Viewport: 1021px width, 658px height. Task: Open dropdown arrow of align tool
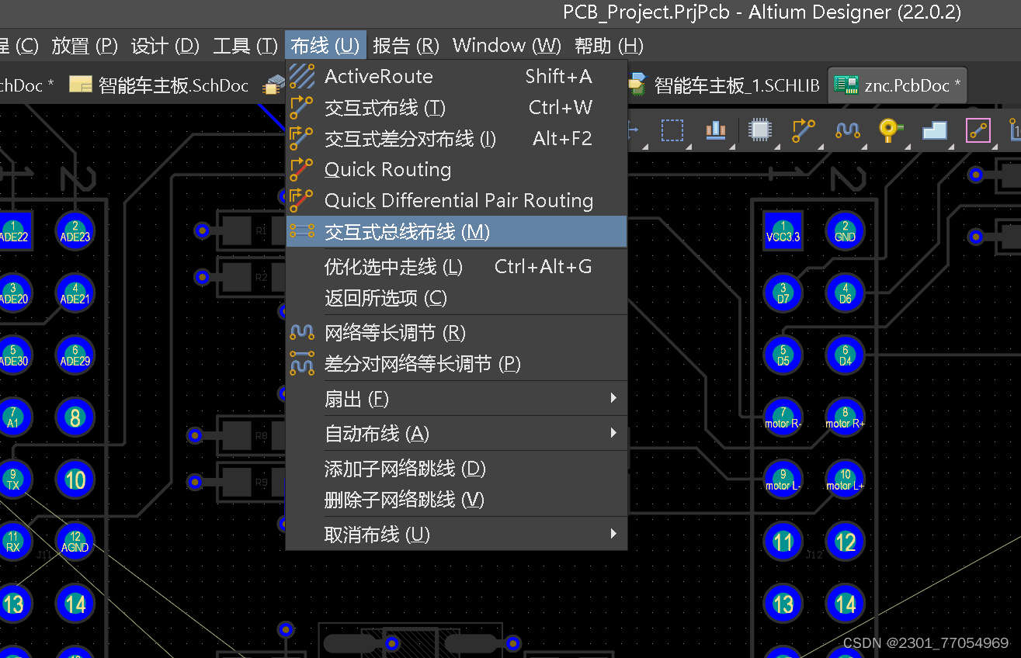coord(731,145)
